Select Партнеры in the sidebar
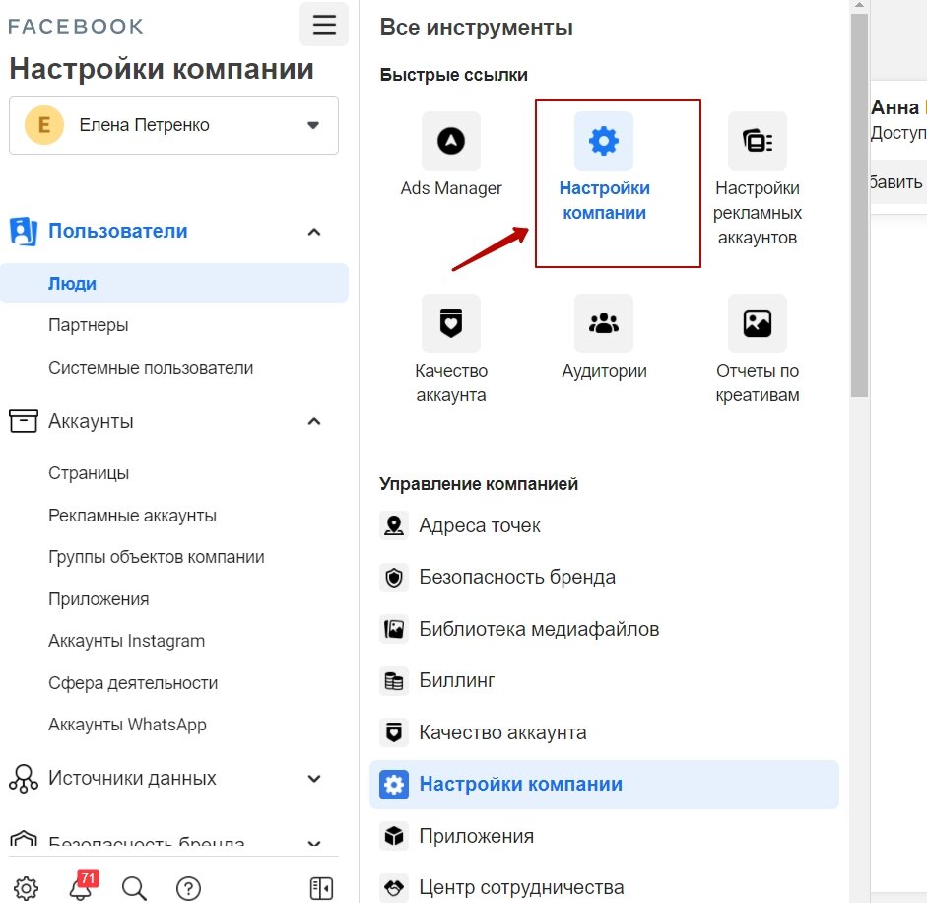Viewport: 927px width, 903px height. coord(88,325)
